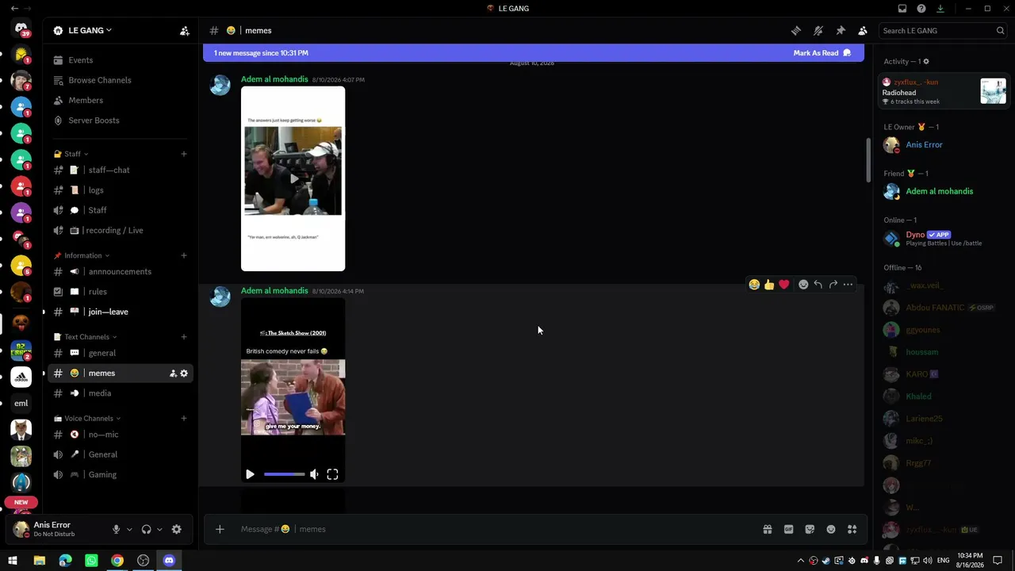Open the gift Nitro icon
The width and height of the screenshot is (1015, 571).
768,530
